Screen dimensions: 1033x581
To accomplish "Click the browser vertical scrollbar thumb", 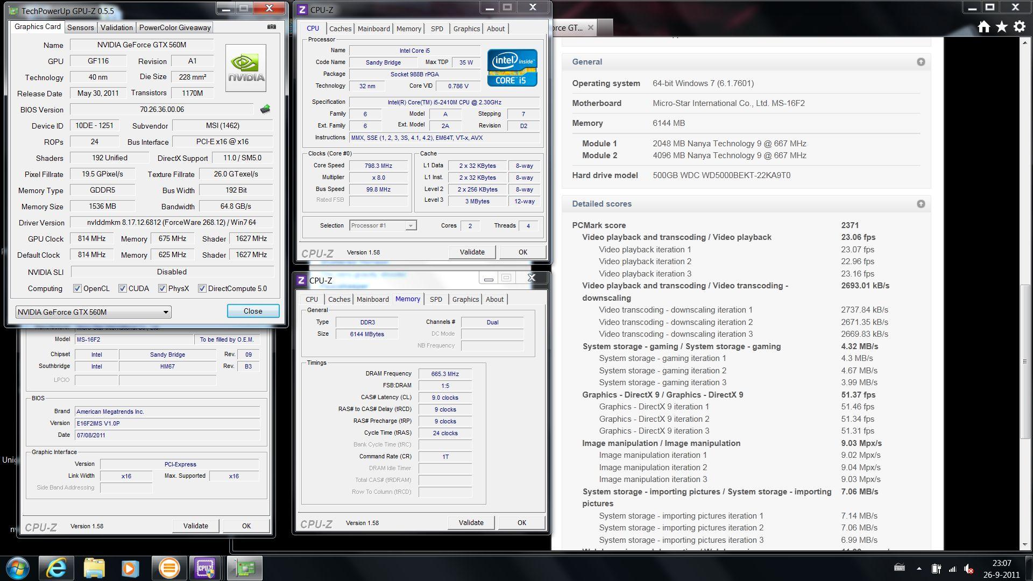I will click(1025, 360).
